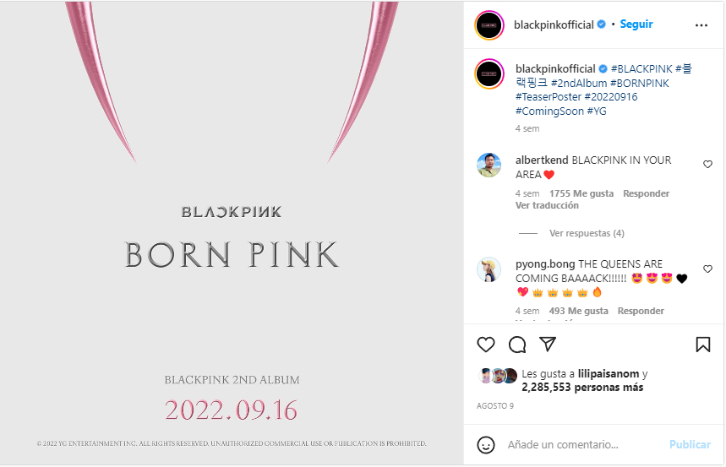This screenshot has width=726, height=467.
Task: Open emoji picker smiley icon
Action: (x=486, y=445)
